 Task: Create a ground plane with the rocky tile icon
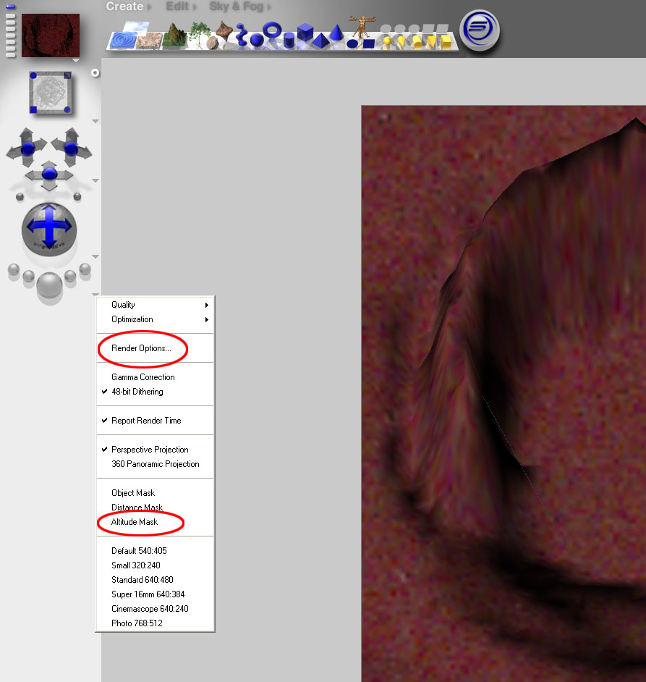(149, 40)
